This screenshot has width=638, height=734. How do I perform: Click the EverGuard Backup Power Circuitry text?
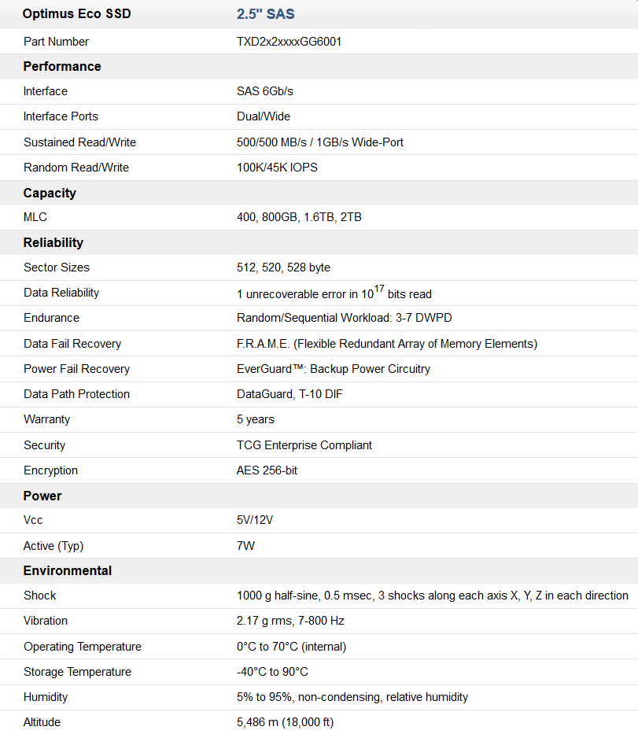(334, 369)
